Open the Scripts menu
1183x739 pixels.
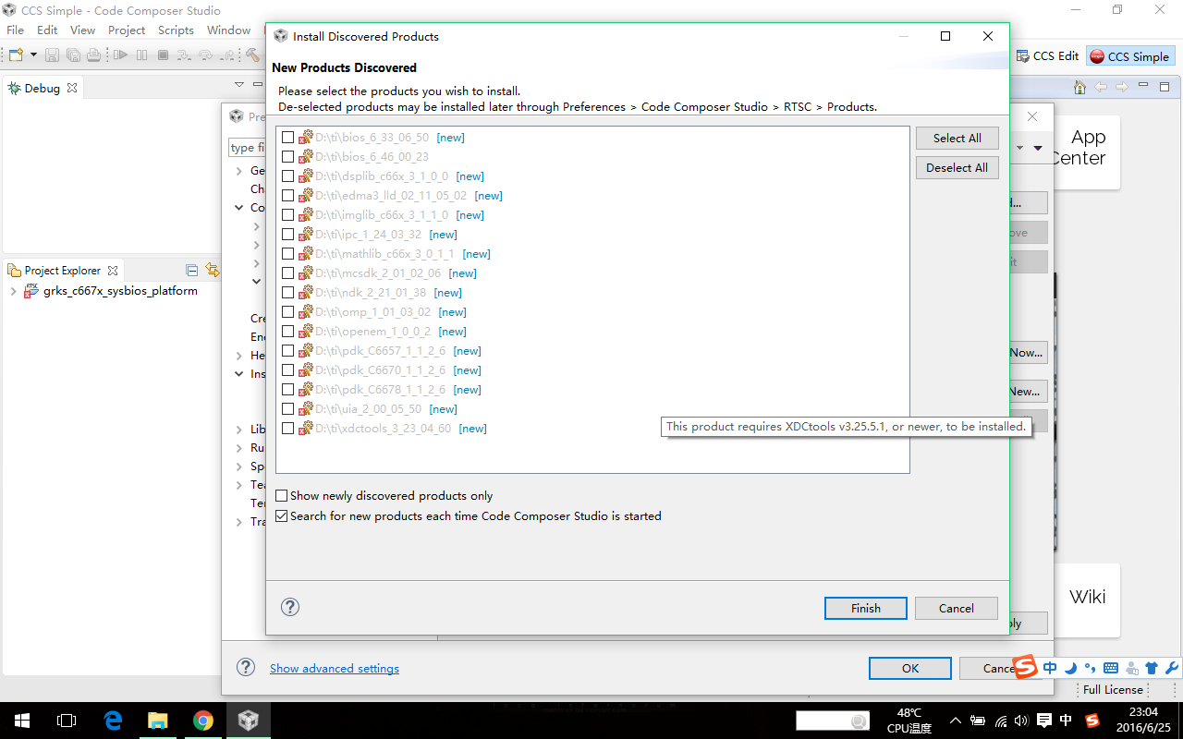coord(176,30)
